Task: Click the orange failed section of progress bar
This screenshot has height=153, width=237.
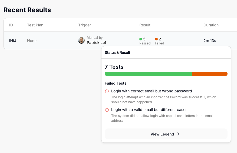Action: (x=210, y=74)
